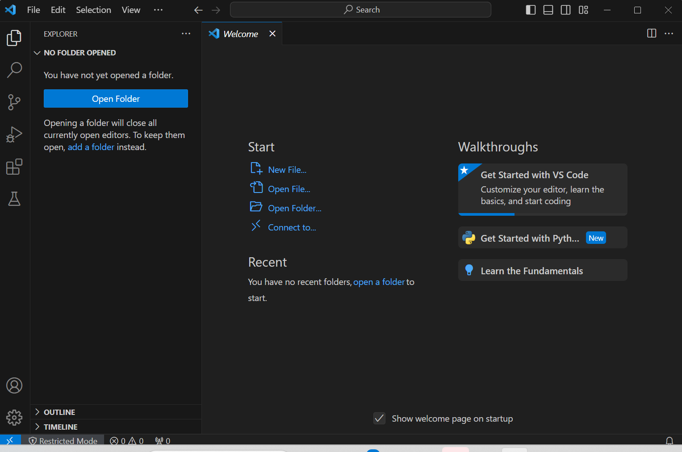Open the Extensions view
682x452 pixels.
[14, 167]
